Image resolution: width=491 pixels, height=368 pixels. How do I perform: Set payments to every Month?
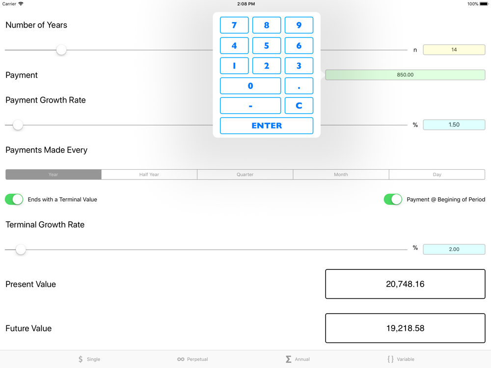(341, 174)
